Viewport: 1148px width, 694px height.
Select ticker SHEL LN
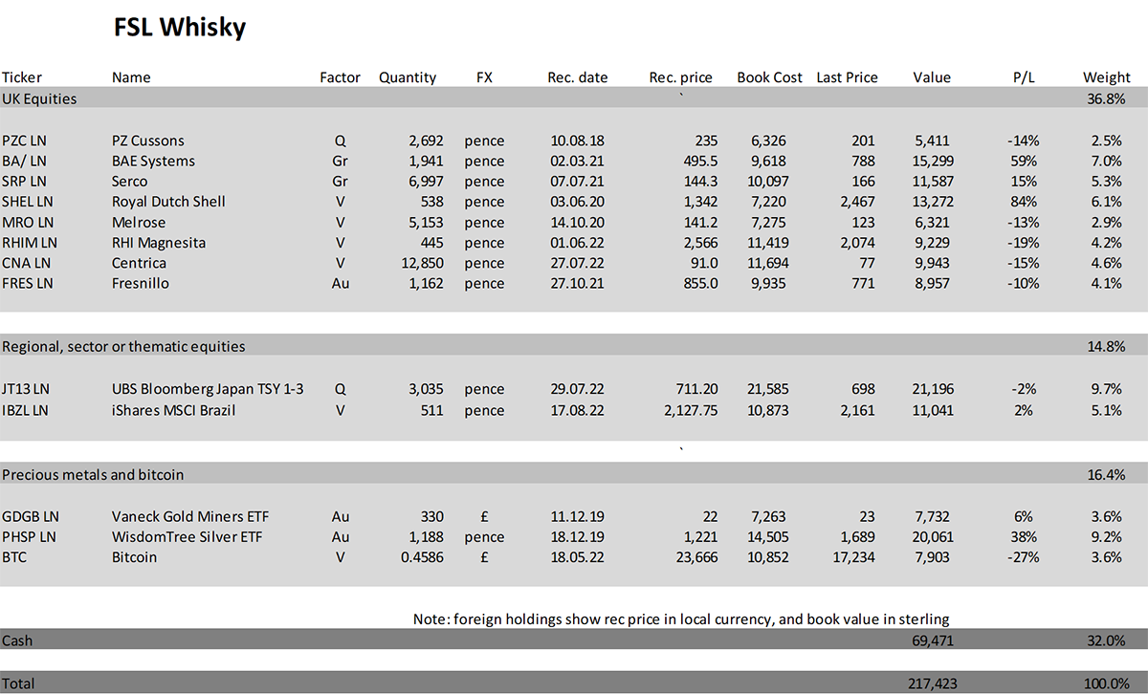(x=27, y=202)
